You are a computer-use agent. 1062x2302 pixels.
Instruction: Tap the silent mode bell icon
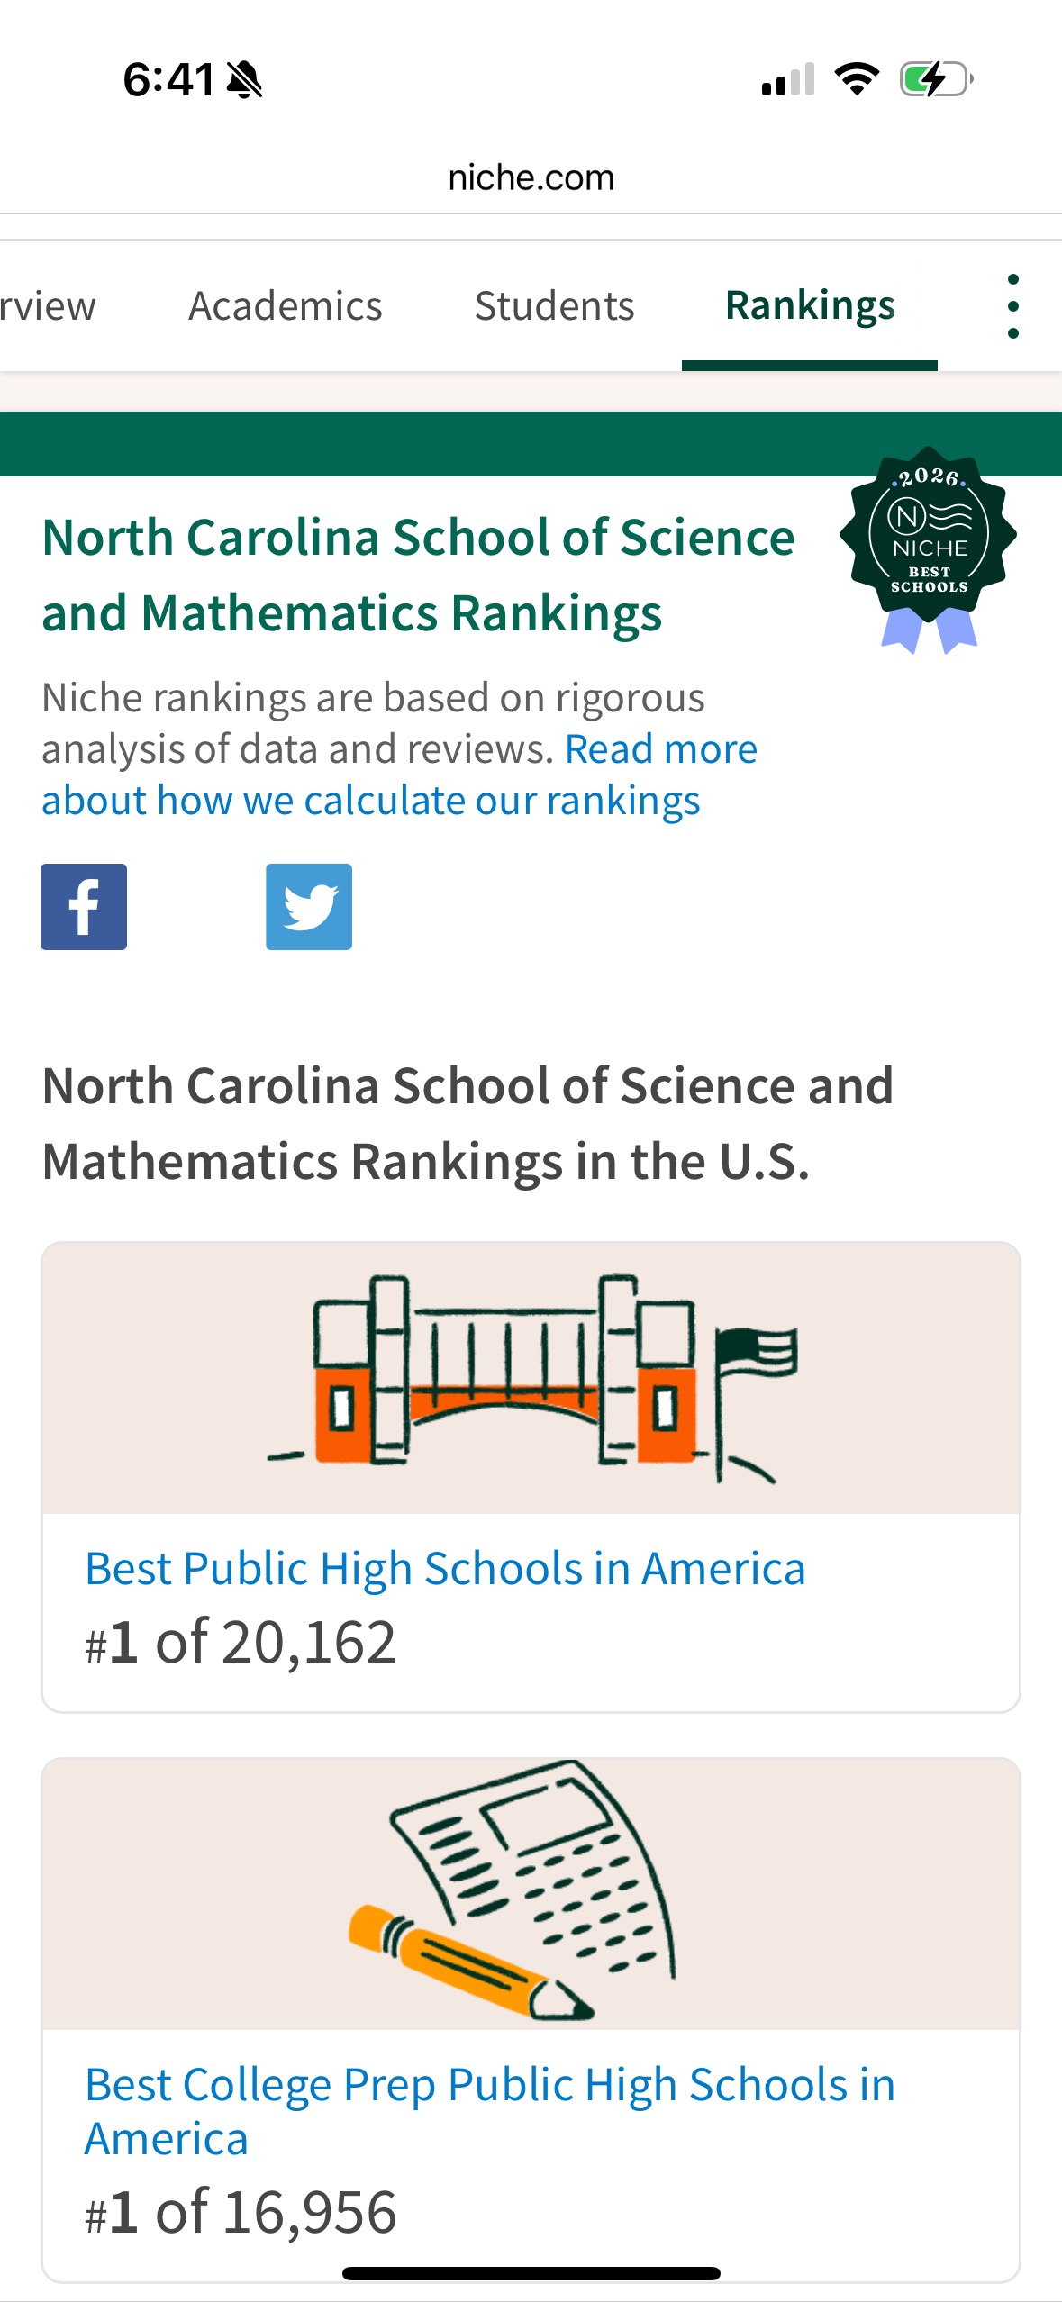(244, 79)
